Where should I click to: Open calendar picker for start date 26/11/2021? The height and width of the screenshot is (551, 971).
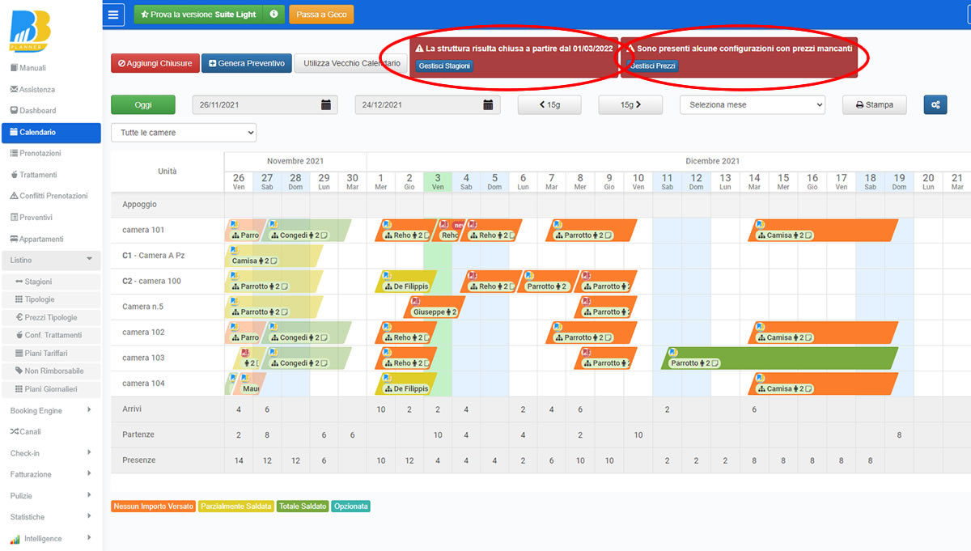325,104
